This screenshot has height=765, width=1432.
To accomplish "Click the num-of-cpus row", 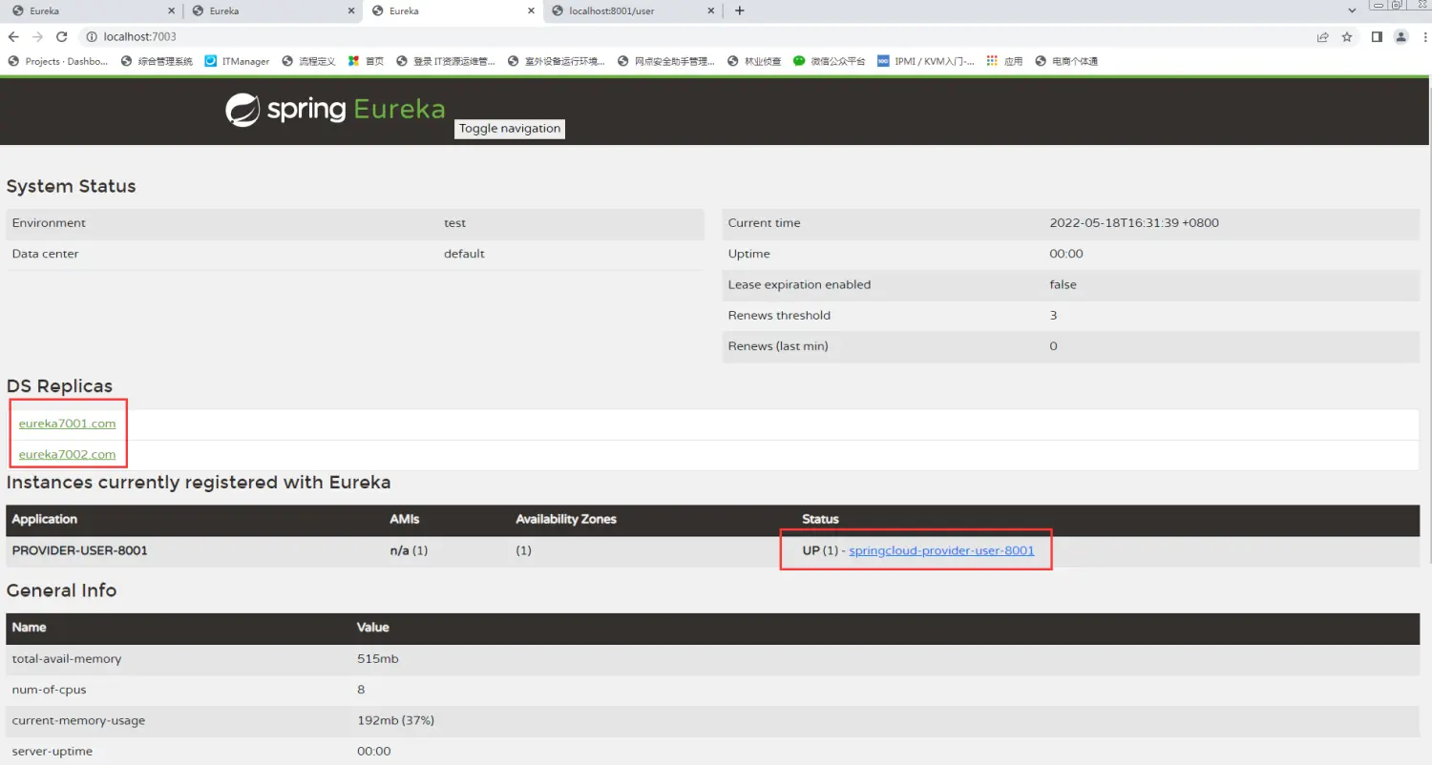I will tap(713, 690).
